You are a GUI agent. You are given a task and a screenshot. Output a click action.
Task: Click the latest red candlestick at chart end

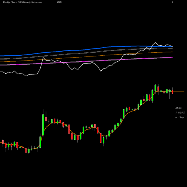173,92
